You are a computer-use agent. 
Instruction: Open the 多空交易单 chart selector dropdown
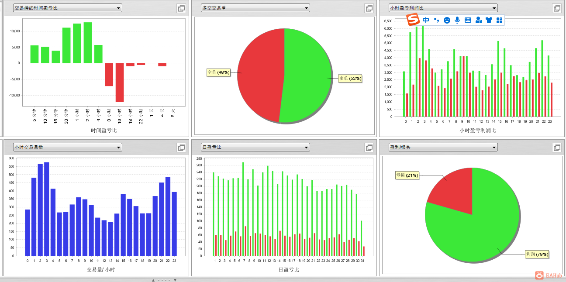255,8
